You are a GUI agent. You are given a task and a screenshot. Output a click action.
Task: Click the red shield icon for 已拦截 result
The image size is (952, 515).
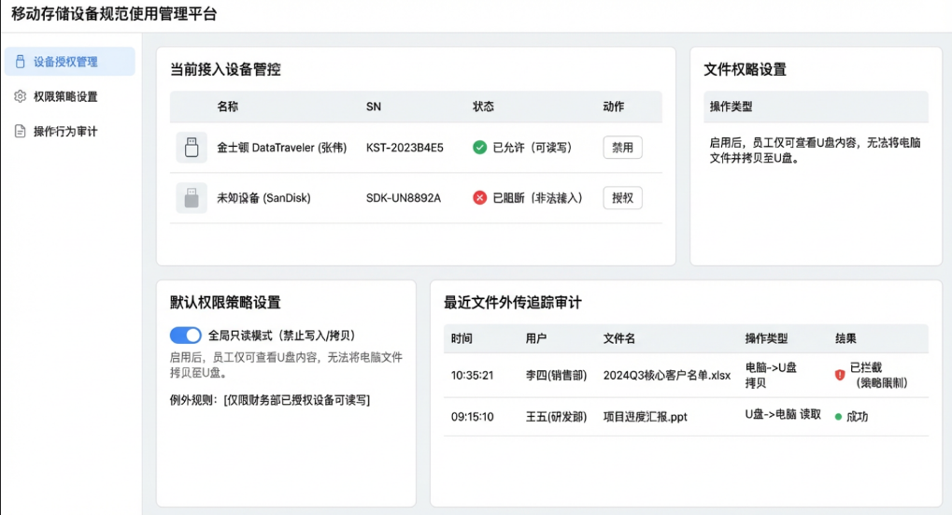tap(840, 376)
